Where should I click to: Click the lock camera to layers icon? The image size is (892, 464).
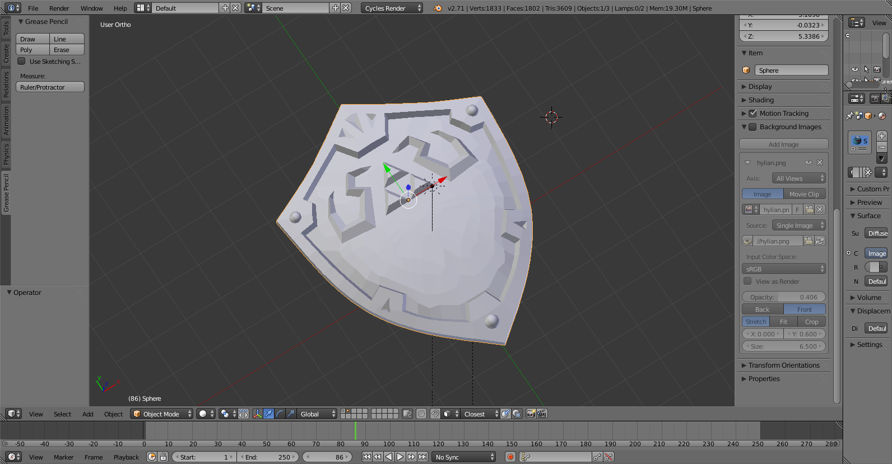[407, 414]
